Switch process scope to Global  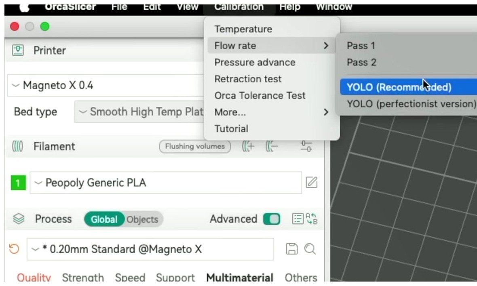[x=104, y=219]
